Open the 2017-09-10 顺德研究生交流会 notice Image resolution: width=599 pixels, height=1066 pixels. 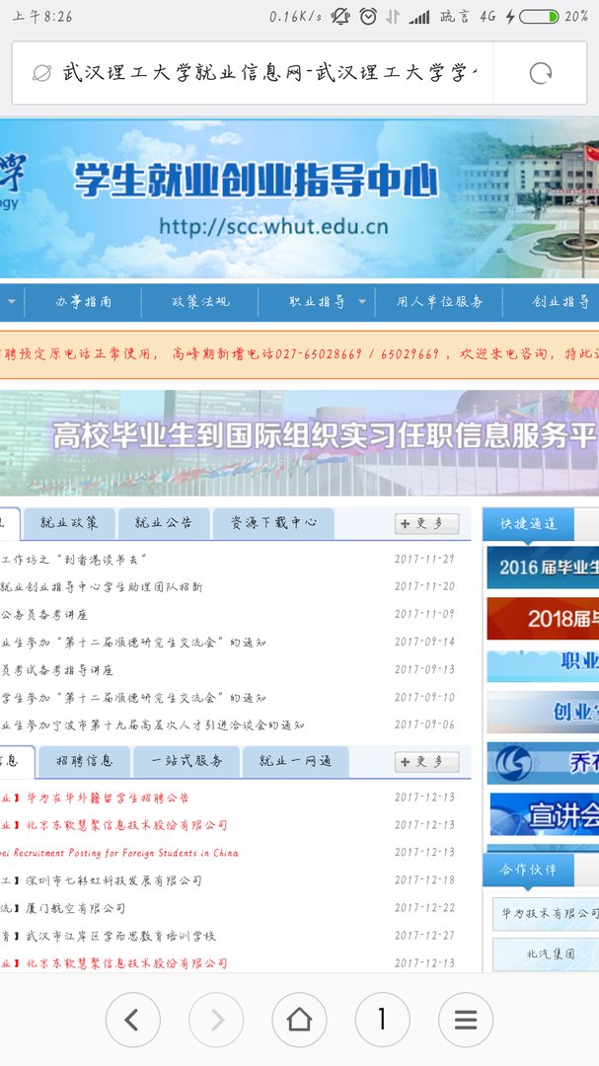click(133, 698)
